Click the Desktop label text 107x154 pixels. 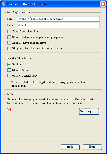point(18,65)
